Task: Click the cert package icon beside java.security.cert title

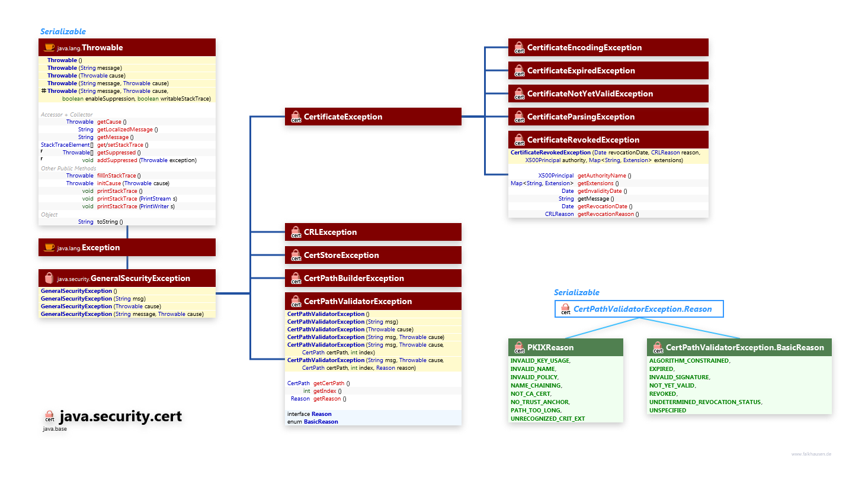Action: 50,417
